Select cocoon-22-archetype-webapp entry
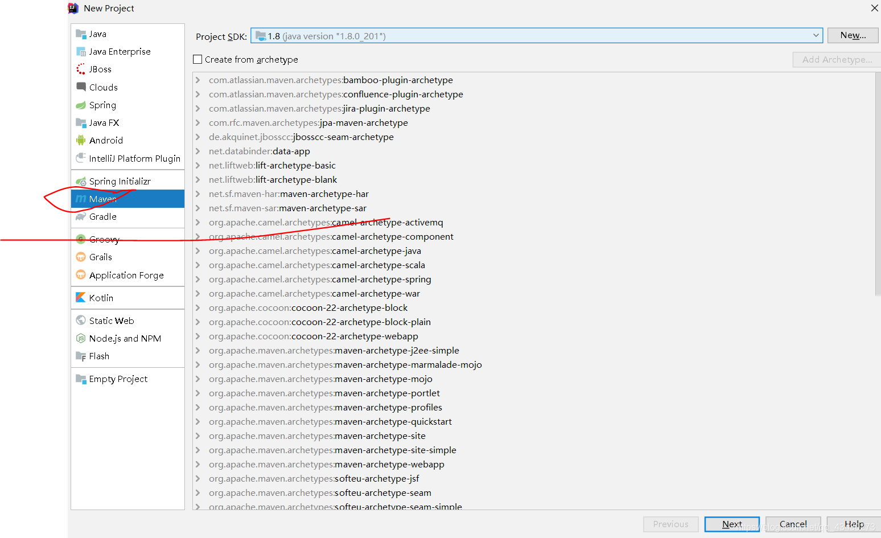Image resolution: width=881 pixels, height=538 pixels. (313, 336)
